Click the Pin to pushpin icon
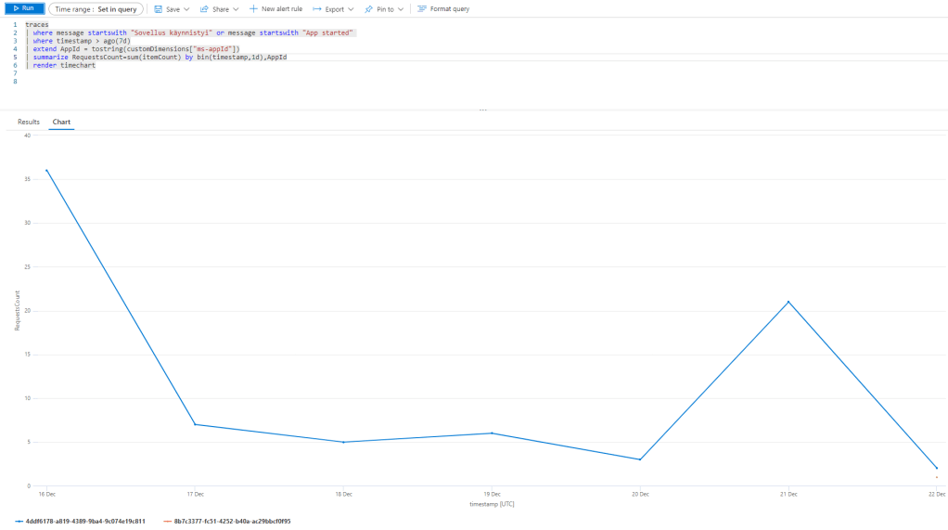This screenshot has width=948, height=530. pos(368,8)
